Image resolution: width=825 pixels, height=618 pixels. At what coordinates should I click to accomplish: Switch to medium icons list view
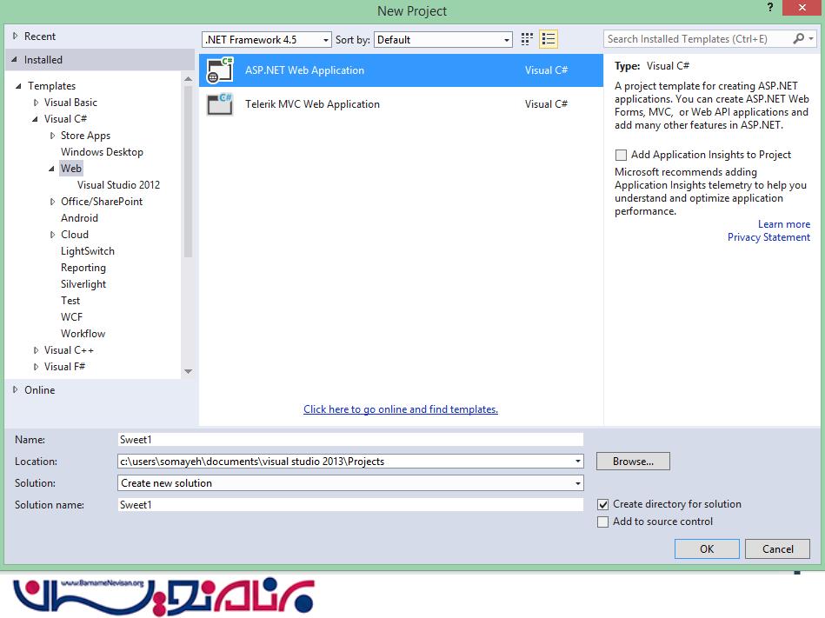(548, 39)
